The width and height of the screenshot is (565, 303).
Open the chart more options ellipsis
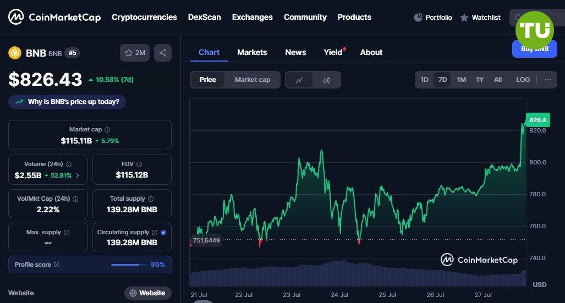pos(548,80)
